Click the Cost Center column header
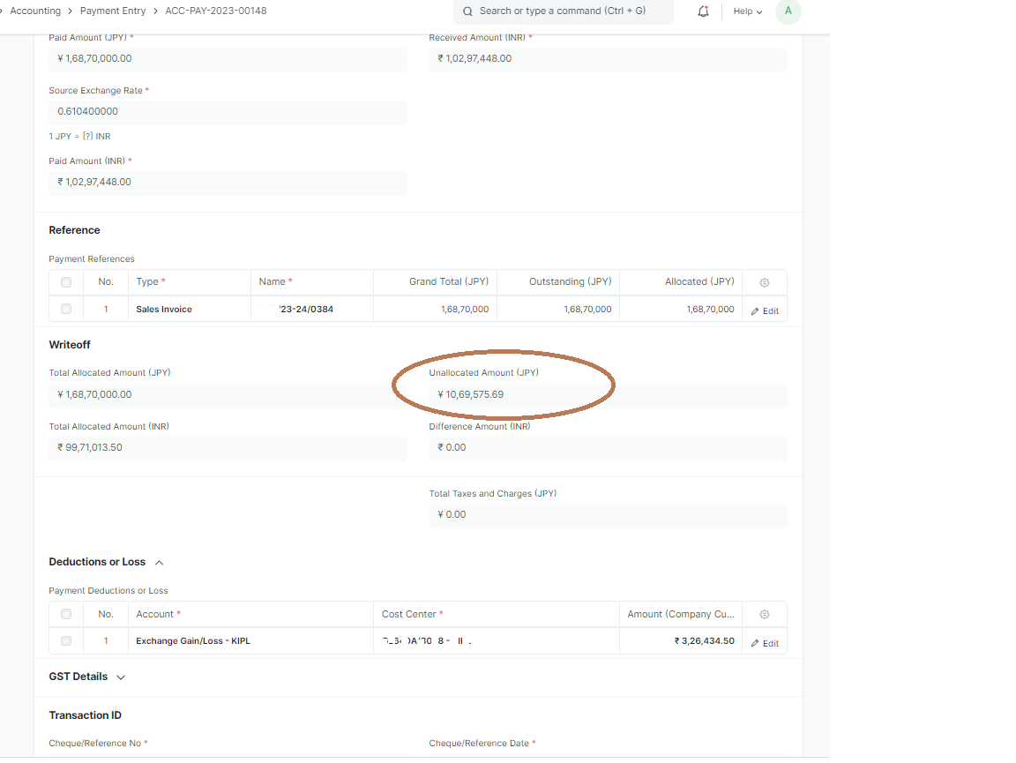1016x763 pixels. (x=497, y=614)
